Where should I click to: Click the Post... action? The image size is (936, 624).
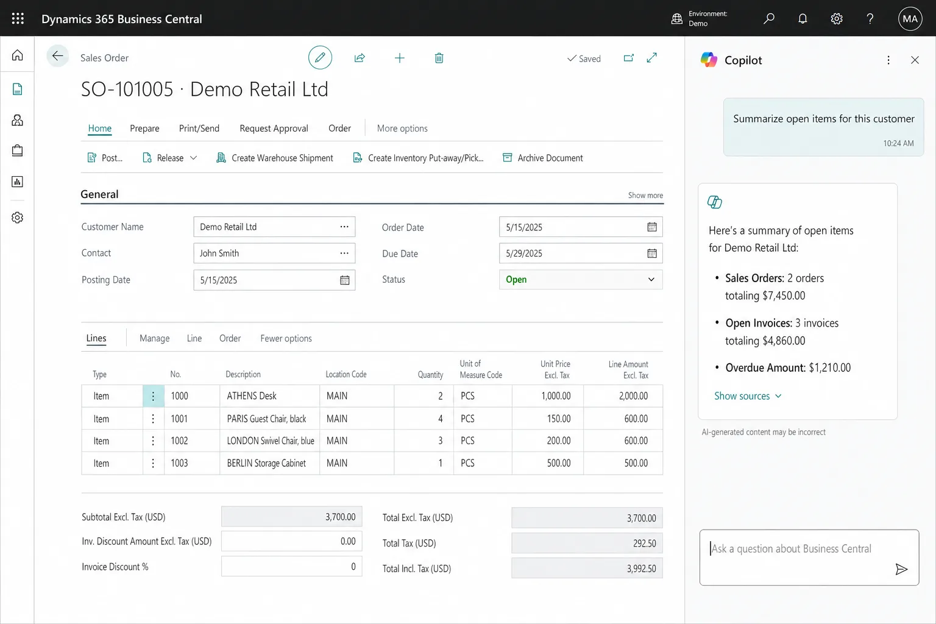click(105, 158)
